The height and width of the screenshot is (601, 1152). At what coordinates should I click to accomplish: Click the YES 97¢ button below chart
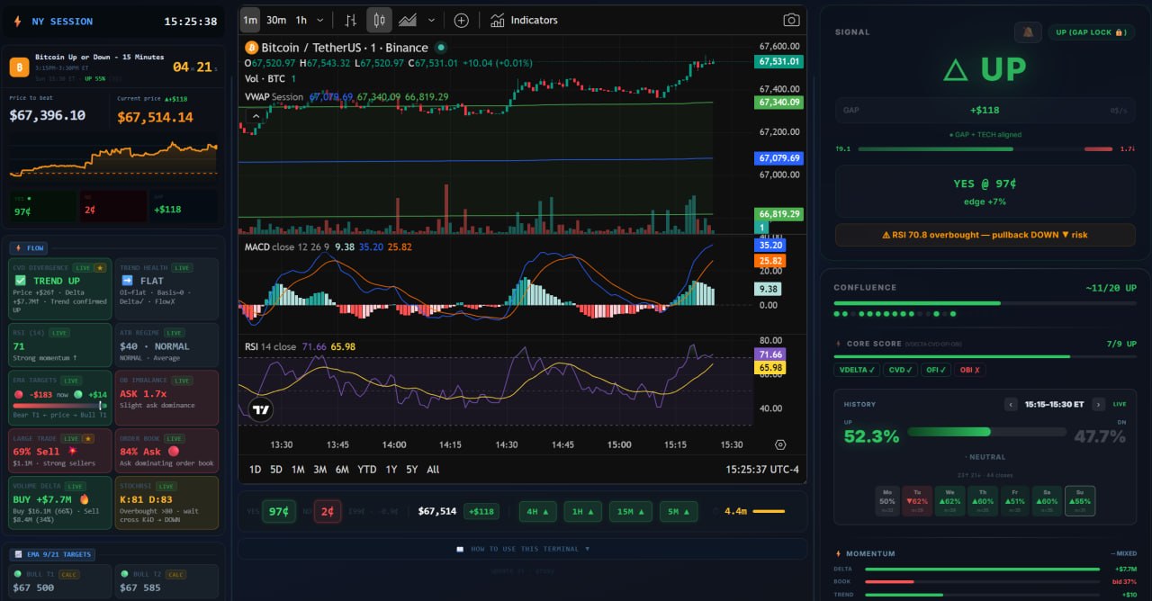click(279, 511)
